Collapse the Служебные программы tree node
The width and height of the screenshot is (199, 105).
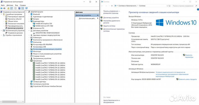[x=2, y=14]
